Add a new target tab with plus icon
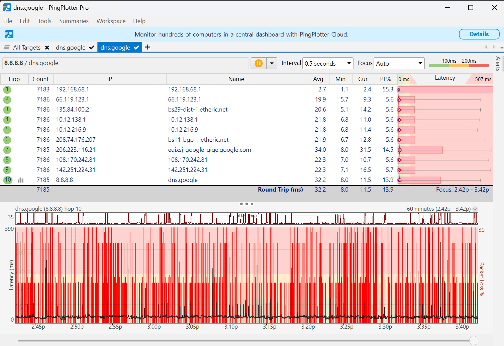 (x=147, y=47)
